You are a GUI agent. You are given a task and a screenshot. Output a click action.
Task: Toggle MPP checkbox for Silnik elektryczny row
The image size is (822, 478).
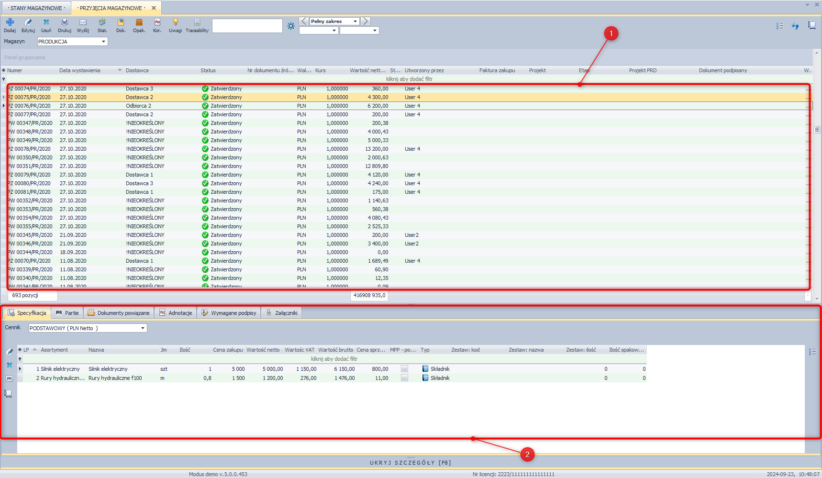click(404, 369)
